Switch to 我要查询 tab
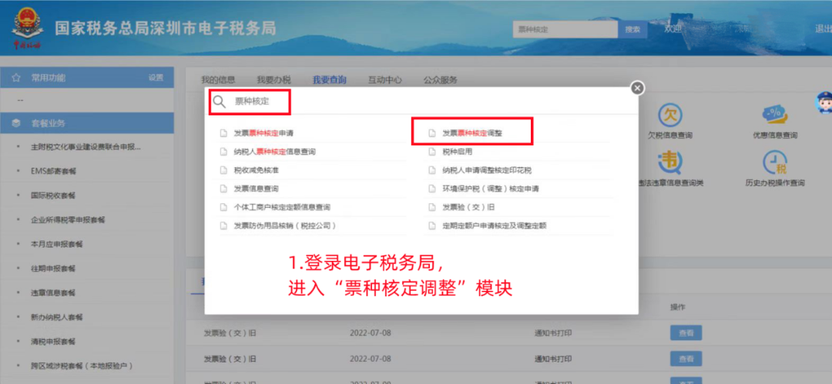 point(330,80)
